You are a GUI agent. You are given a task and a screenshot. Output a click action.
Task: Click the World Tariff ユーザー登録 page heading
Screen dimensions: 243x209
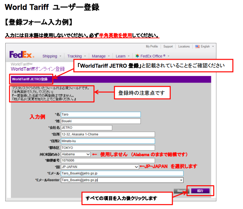(x=52, y=7)
